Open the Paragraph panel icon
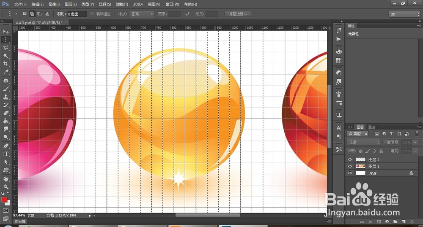 (x=339, y=137)
